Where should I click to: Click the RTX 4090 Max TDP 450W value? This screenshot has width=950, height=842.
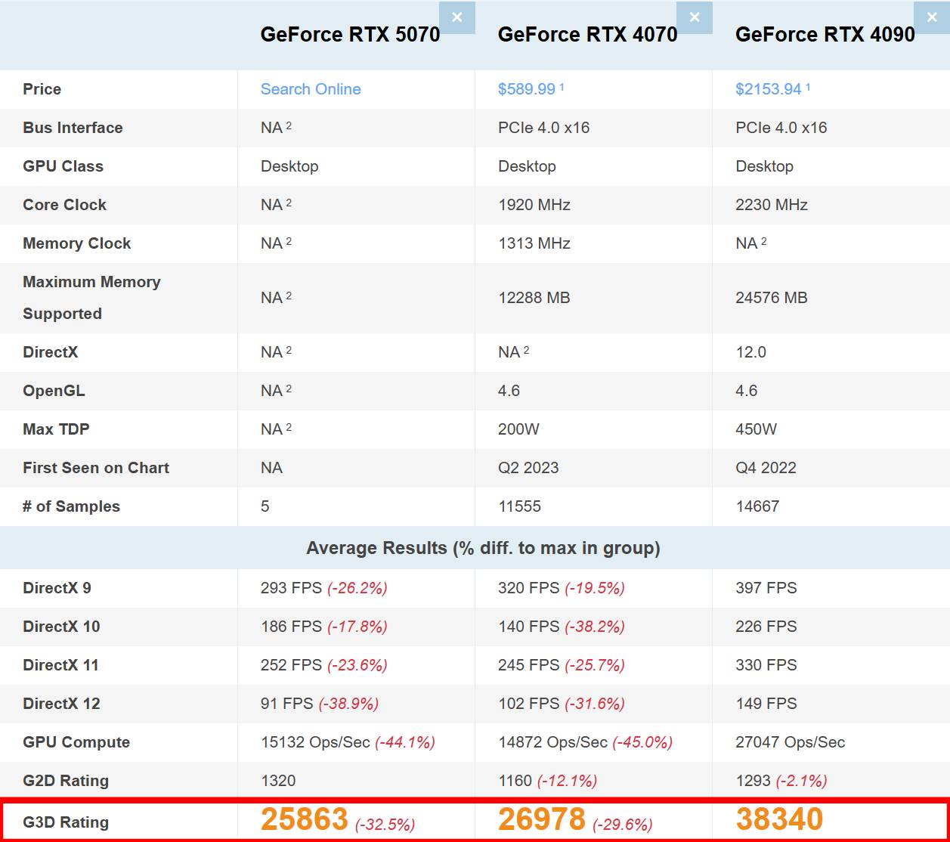click(x=756, y=429)
